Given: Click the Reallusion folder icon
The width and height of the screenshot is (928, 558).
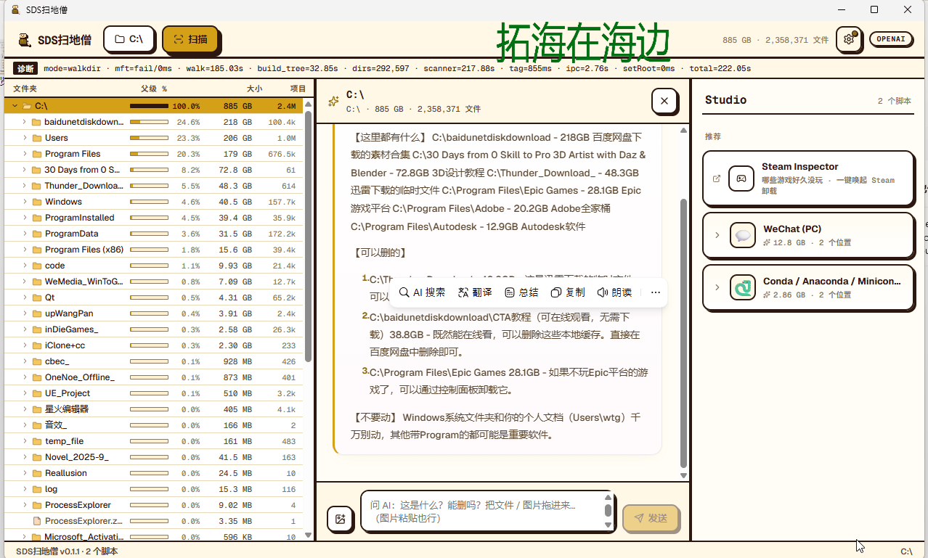Looking at the screenshot, I should tap(36, 473).
